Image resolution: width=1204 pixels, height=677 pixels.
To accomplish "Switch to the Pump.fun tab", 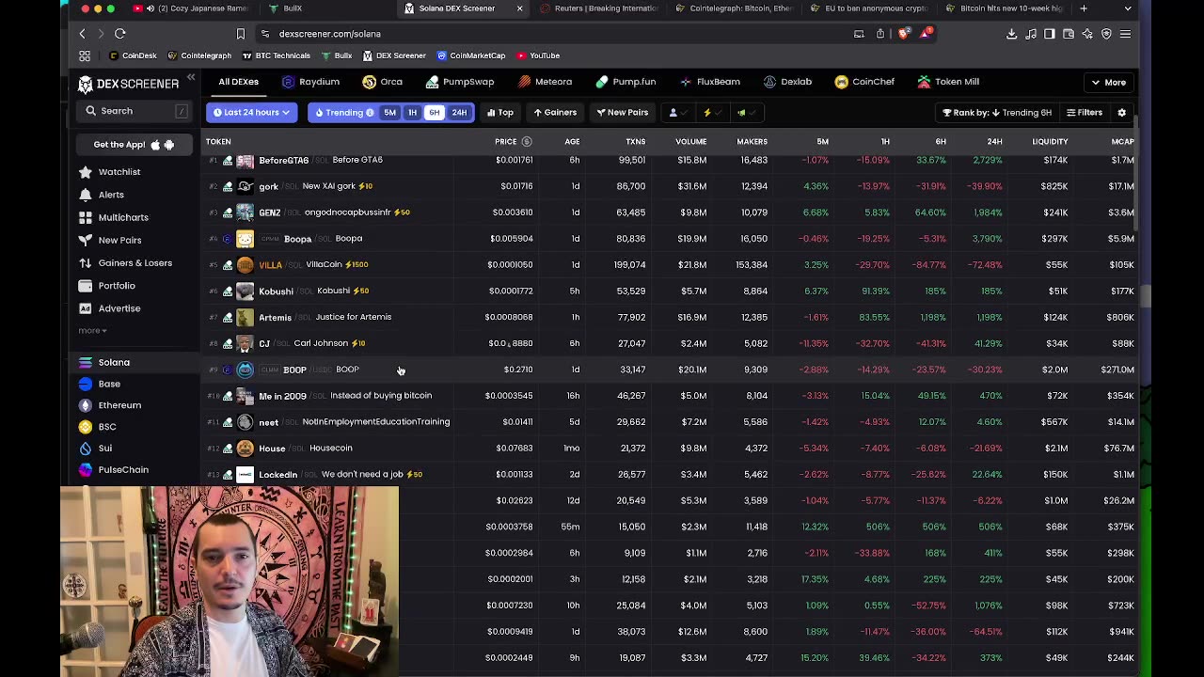I will tap(626, 82).
